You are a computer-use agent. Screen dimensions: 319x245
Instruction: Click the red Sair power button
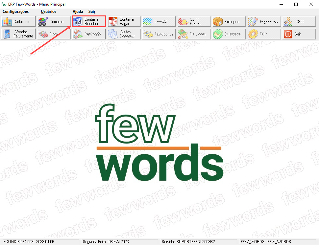point(299,34)
